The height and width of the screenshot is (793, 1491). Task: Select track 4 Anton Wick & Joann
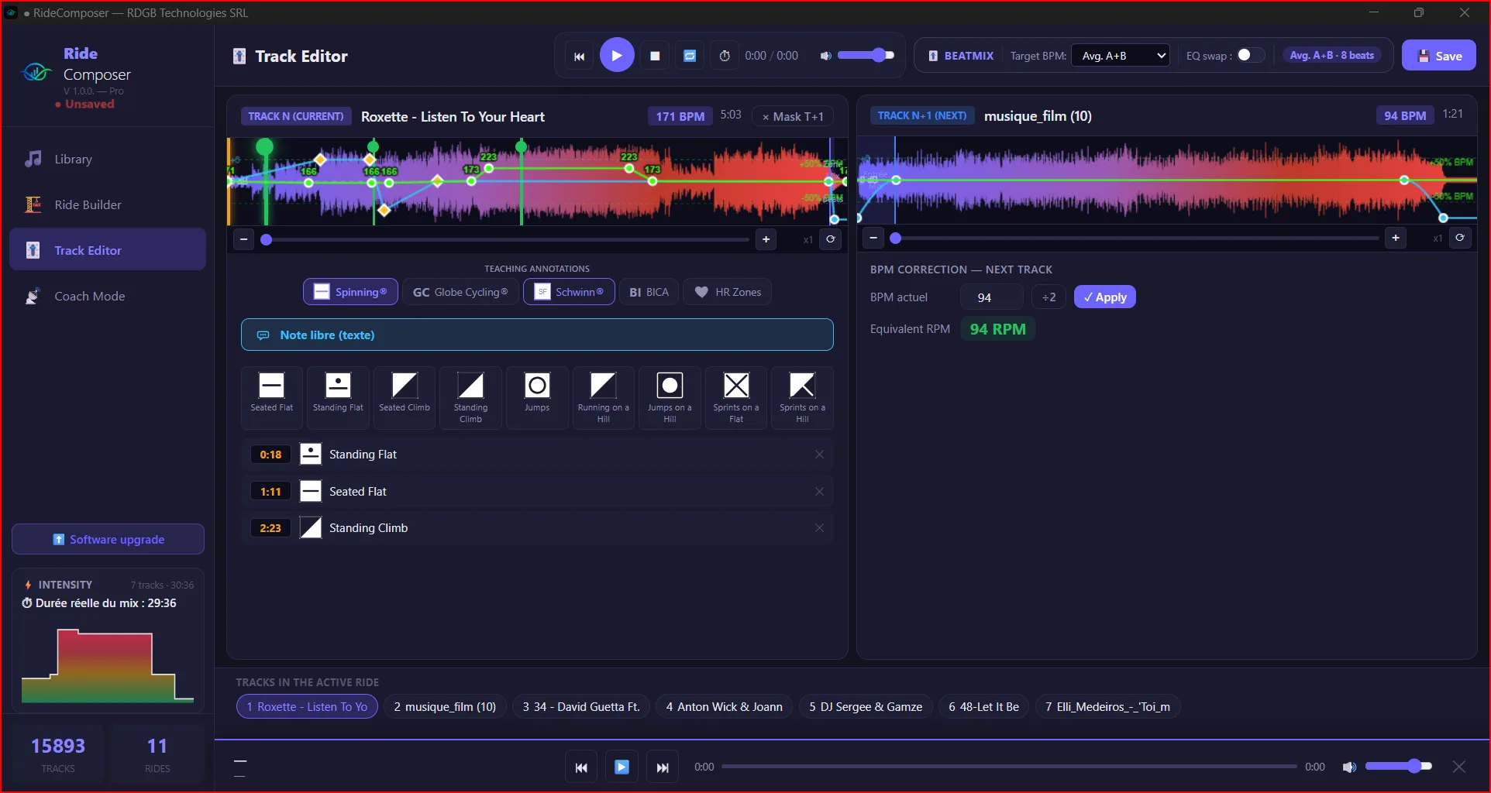pos(724,706)
